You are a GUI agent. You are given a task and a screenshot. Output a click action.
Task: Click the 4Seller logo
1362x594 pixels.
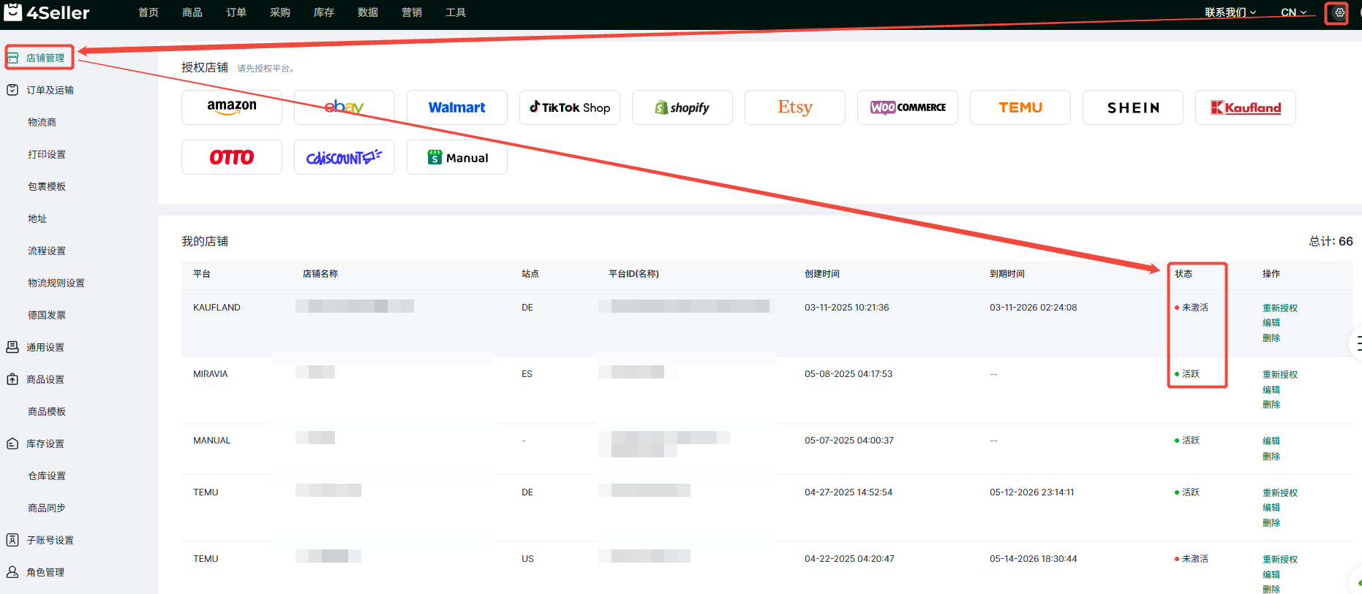(x=47, y=12)
